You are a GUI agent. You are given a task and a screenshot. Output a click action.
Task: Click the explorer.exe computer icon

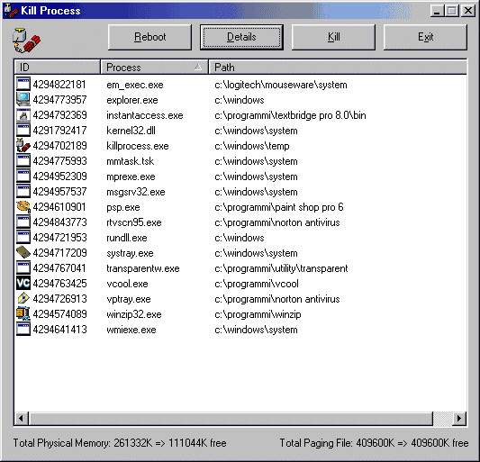click(23, 100)
